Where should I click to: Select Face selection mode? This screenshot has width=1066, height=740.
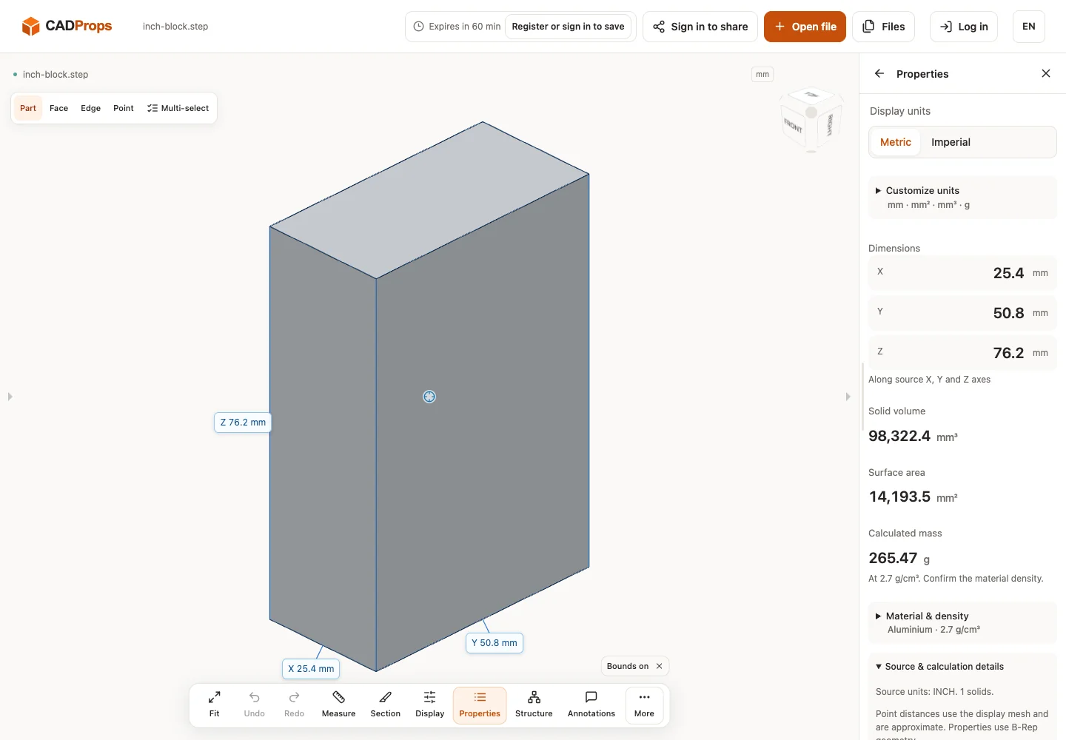58,108
